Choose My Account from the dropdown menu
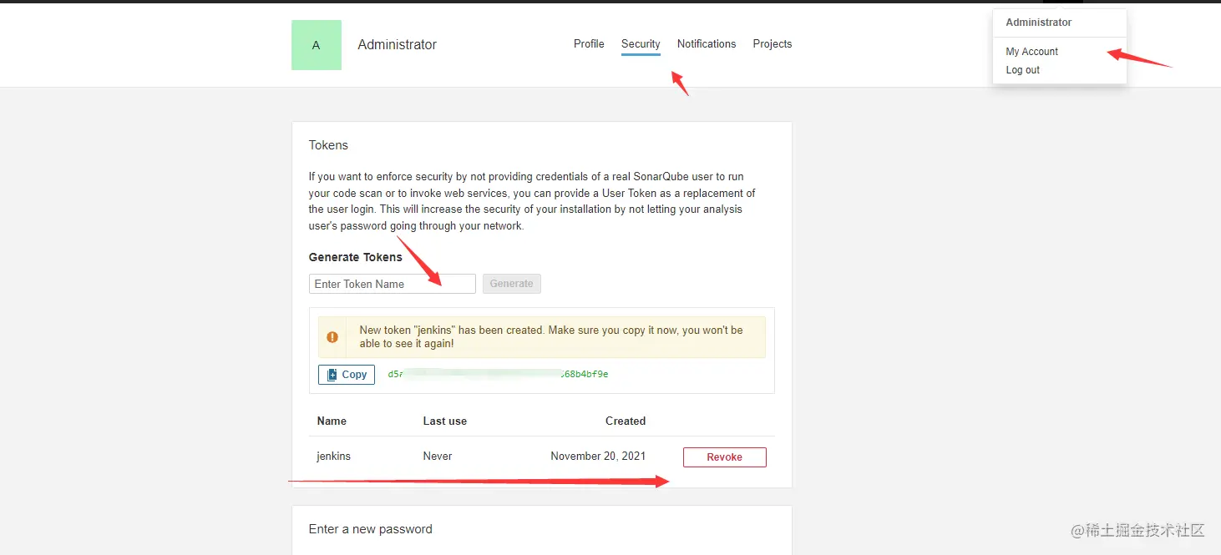Image resolution: width=1221 pixels, height=555 pixels. 1031,52
